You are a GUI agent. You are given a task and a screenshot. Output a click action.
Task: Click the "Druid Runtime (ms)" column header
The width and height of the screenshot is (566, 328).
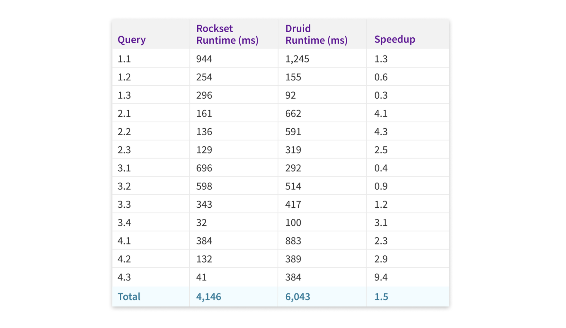point(316,34)
